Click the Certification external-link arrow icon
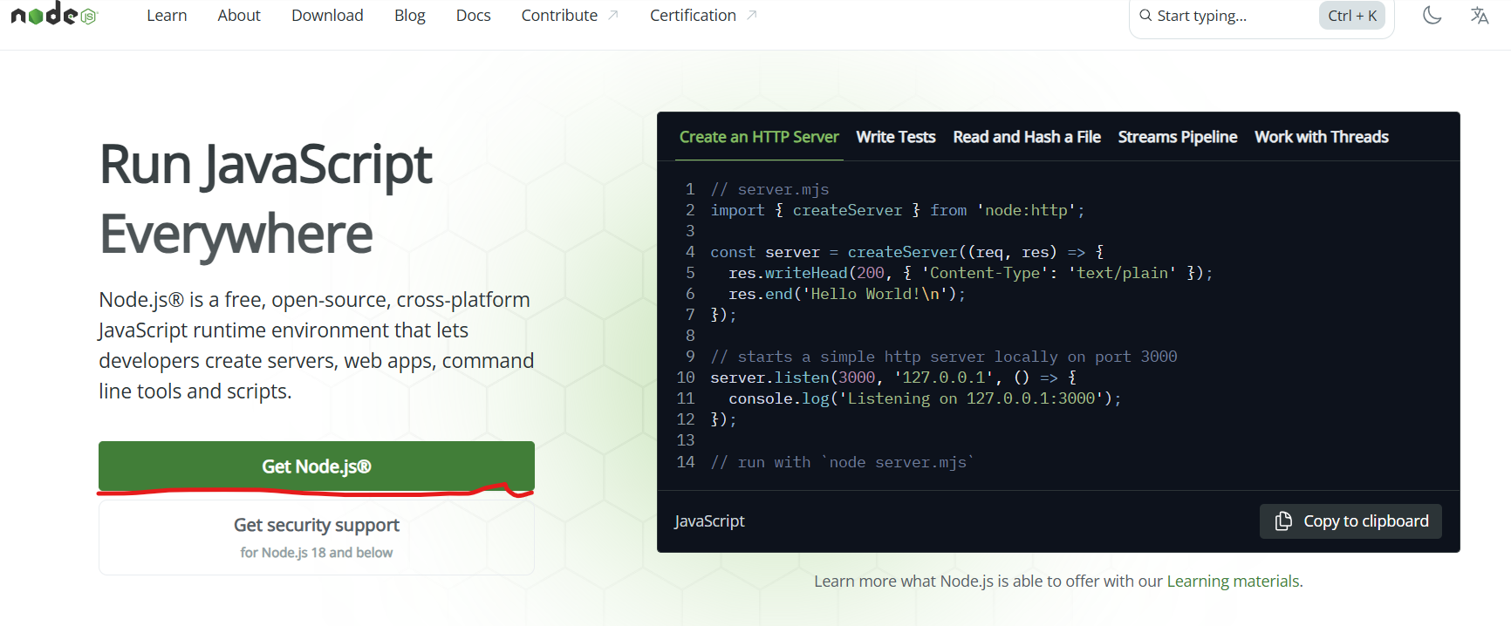 pyautogui.click(x=752, y=15)
